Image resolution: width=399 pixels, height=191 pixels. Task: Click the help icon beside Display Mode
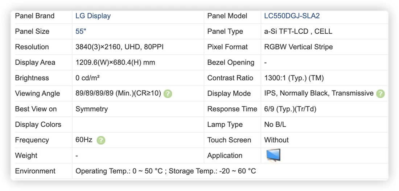tap(380, 94)
